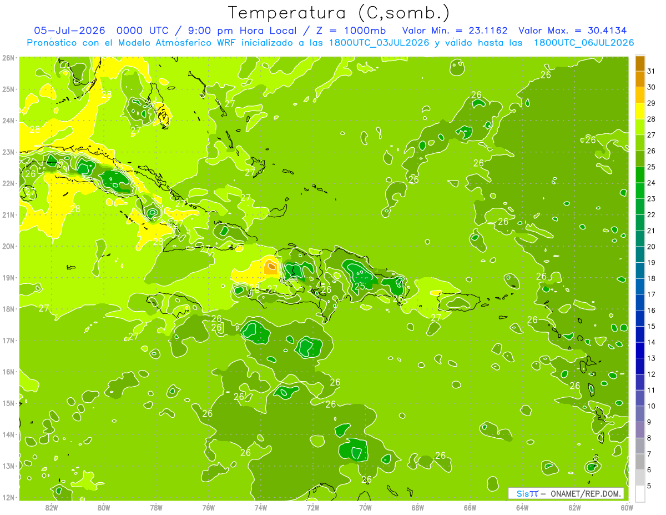Click the '74W' longitude axis label
The image size is (666, 515).
click(261, 507)
